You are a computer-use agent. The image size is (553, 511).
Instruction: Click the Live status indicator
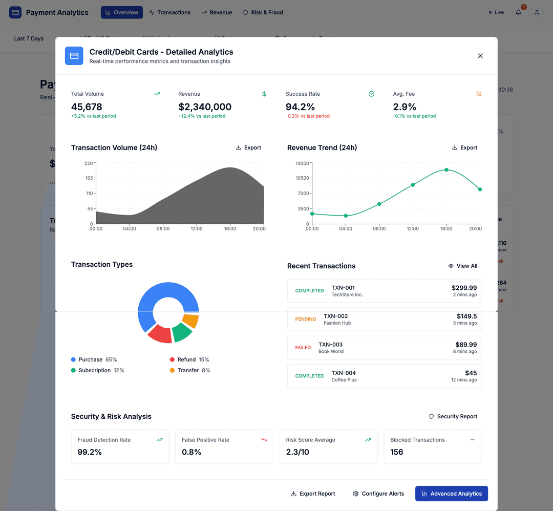pyautogui.click(x=495, y=12)
